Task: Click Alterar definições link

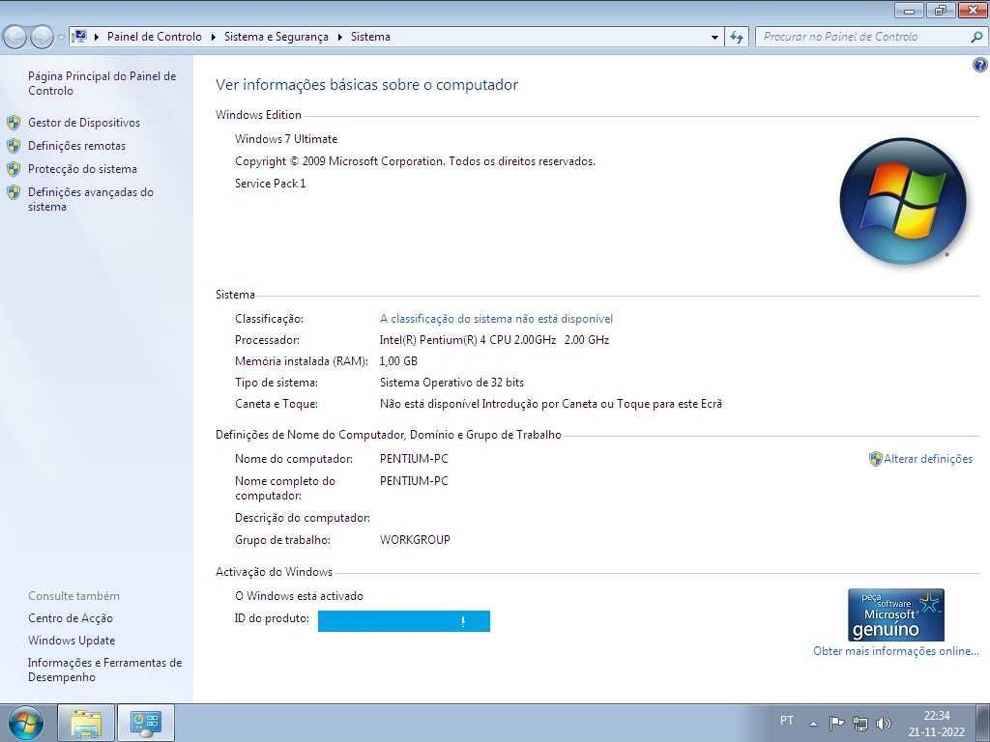Action: (x=928, y=459)
